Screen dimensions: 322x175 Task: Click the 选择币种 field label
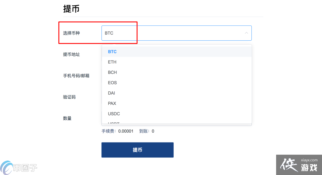click(x=71, y=33)
